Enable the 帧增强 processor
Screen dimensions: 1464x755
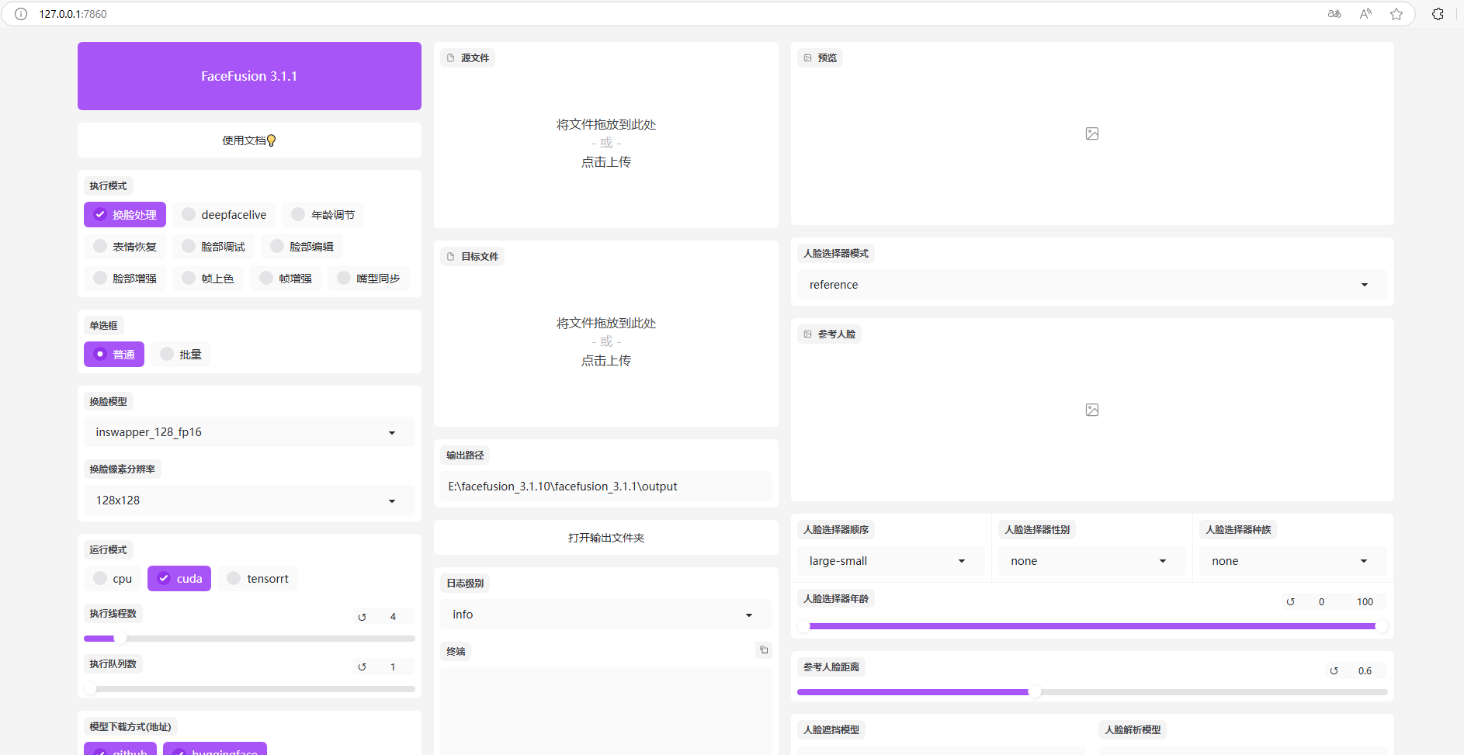pos(286,279)
